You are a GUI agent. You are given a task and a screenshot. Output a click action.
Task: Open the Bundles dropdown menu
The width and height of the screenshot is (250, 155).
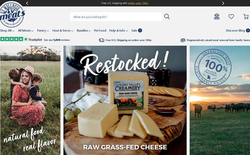pyautogui.click(x=84, y=30)
